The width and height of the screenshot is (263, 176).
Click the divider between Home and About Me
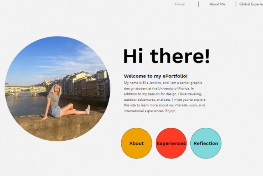pyautogui.click(x=198, y=4)
